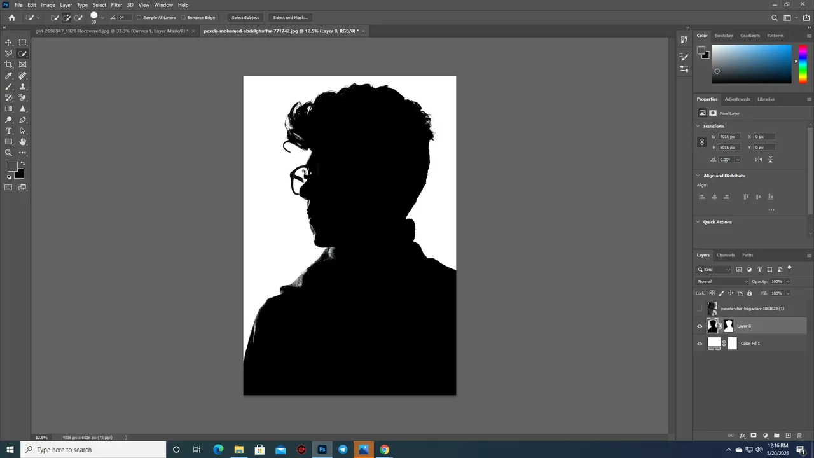Select the Eraser tool
This screenshot has width=814, height=458.
point(23,97)
